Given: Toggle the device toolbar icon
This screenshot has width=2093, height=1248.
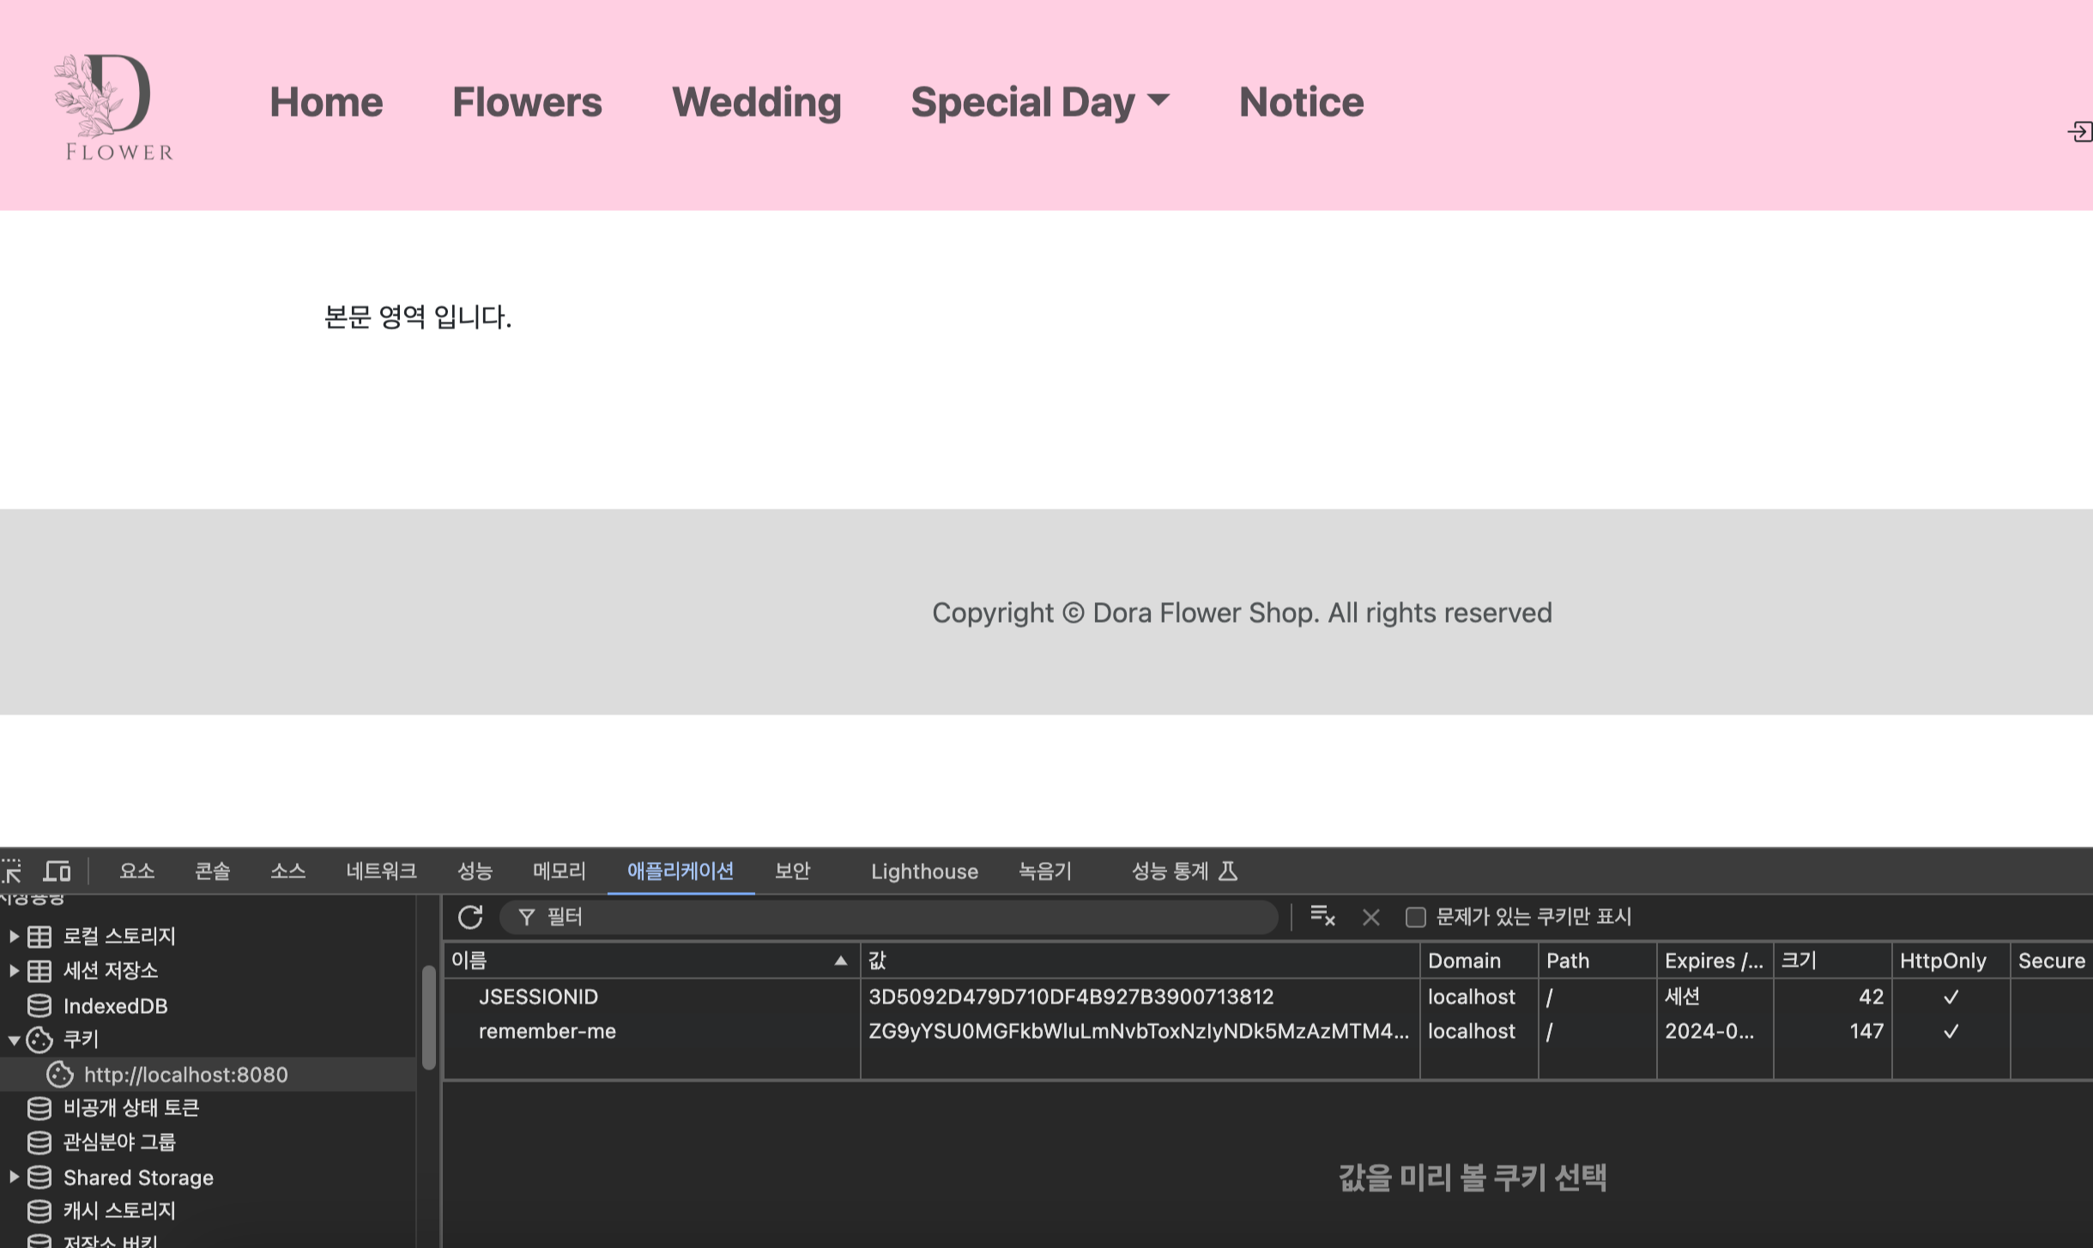Looking at the screenshot, I should click(x=57, y=871).
